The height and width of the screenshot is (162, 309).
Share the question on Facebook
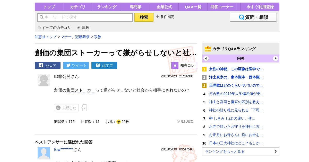coord(48,65)
